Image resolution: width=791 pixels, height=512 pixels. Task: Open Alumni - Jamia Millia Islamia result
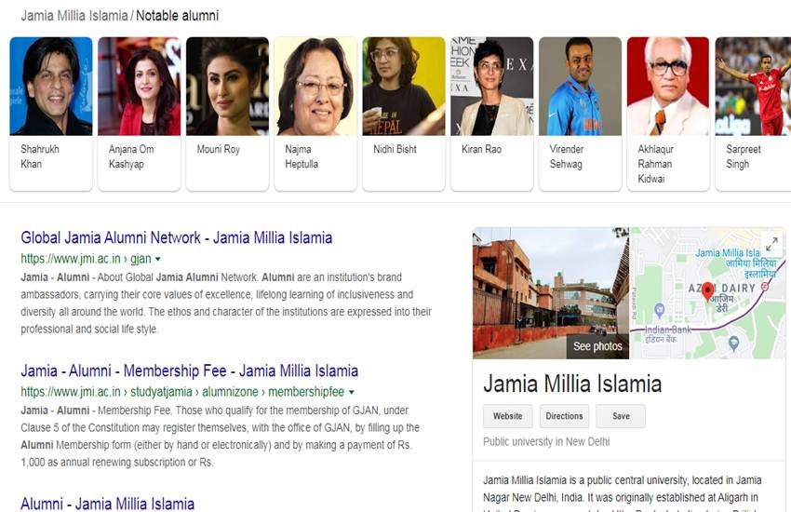(x=107, y=504)
